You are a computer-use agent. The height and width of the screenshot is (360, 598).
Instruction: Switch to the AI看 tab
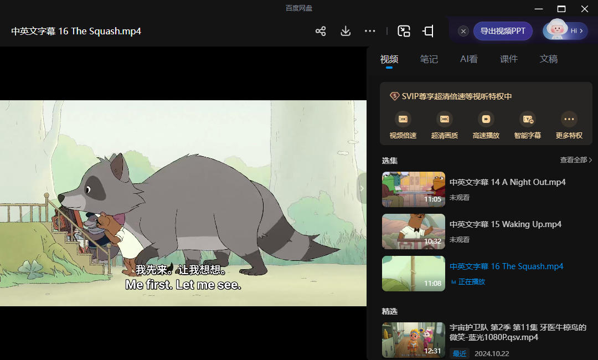point(469,59)
